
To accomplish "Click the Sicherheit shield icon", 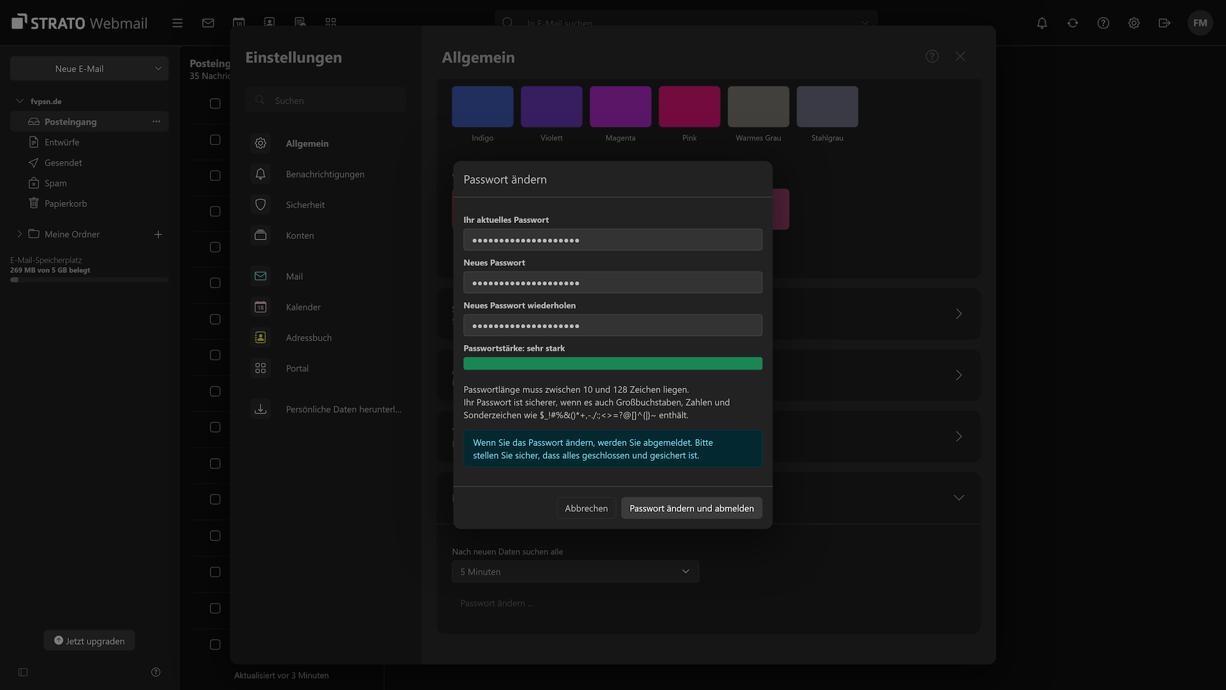I will click(261, 204).
